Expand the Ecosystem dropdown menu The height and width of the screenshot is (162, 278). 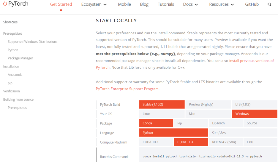[94, 4]
